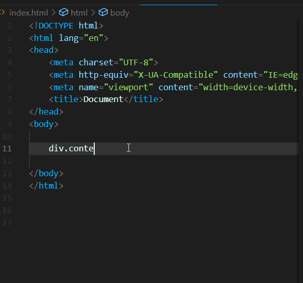Click the closing html tag on line 14
Viewport: 303px width, 283px height.
click(x=46, y=186)
